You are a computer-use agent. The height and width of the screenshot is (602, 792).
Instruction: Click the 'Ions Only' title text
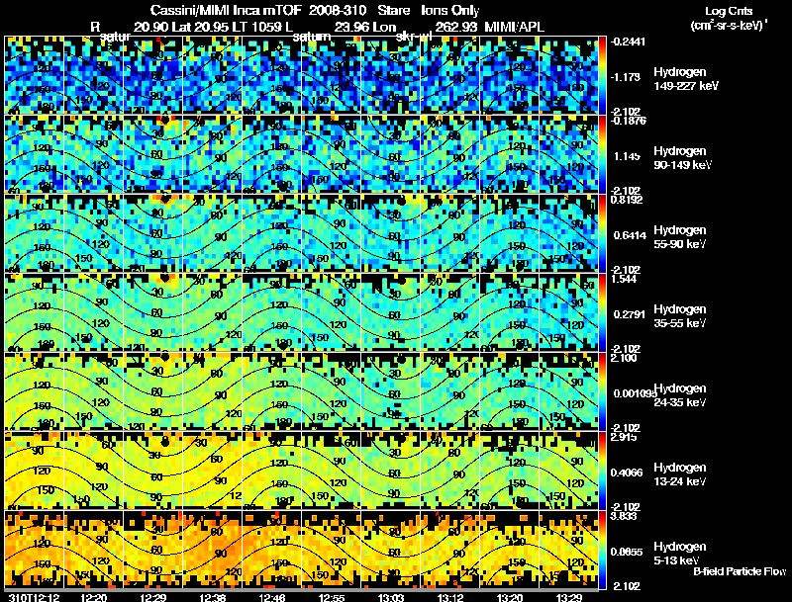(450, 11)
